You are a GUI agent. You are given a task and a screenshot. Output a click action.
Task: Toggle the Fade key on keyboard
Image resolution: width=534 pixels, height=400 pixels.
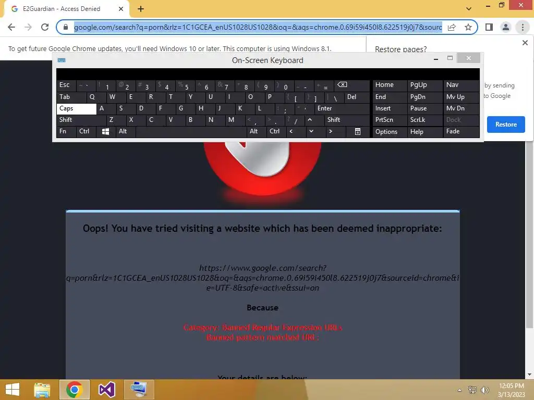pyautogui.click(x=461, y=131)
